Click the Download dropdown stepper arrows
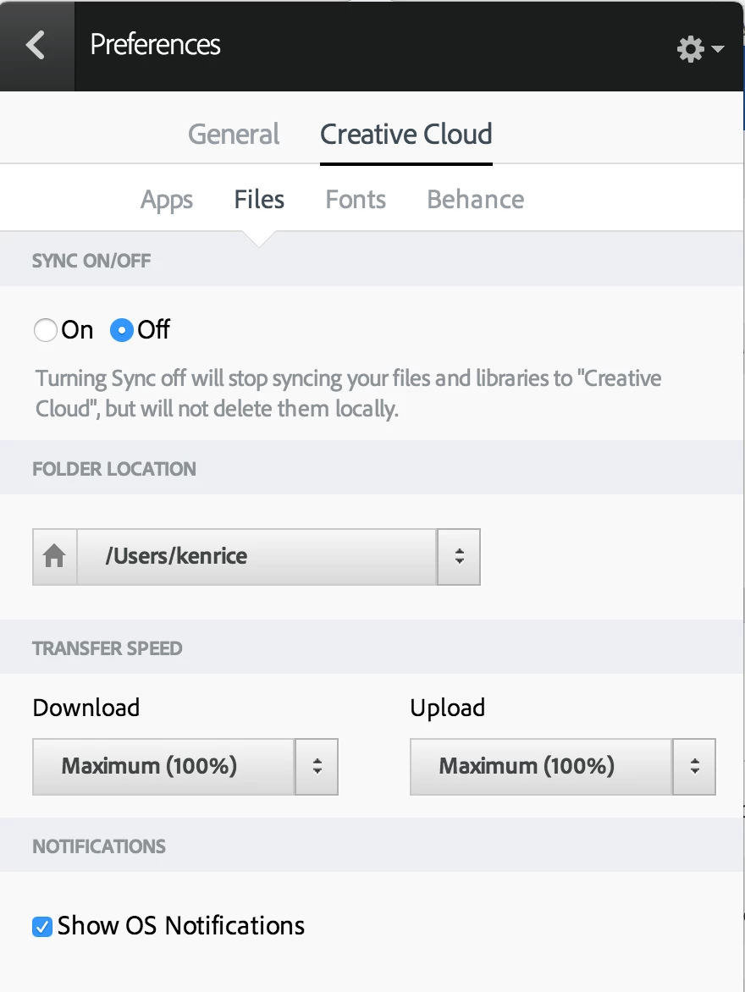Viewport: 745px width, 992px height. (317, 766)
